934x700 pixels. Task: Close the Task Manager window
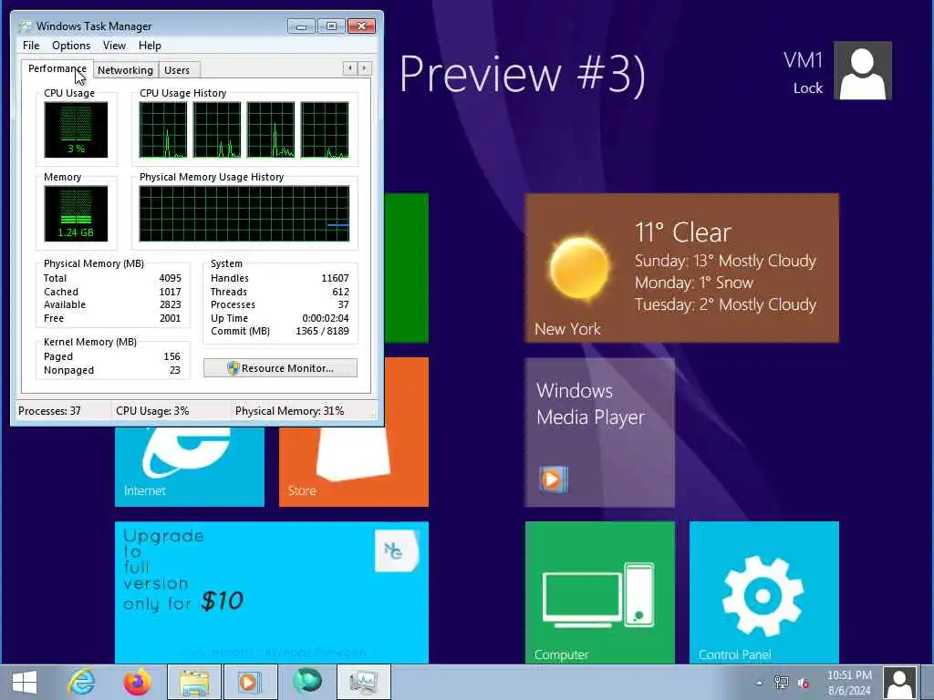pyautogui.click(x=361, y=26)
